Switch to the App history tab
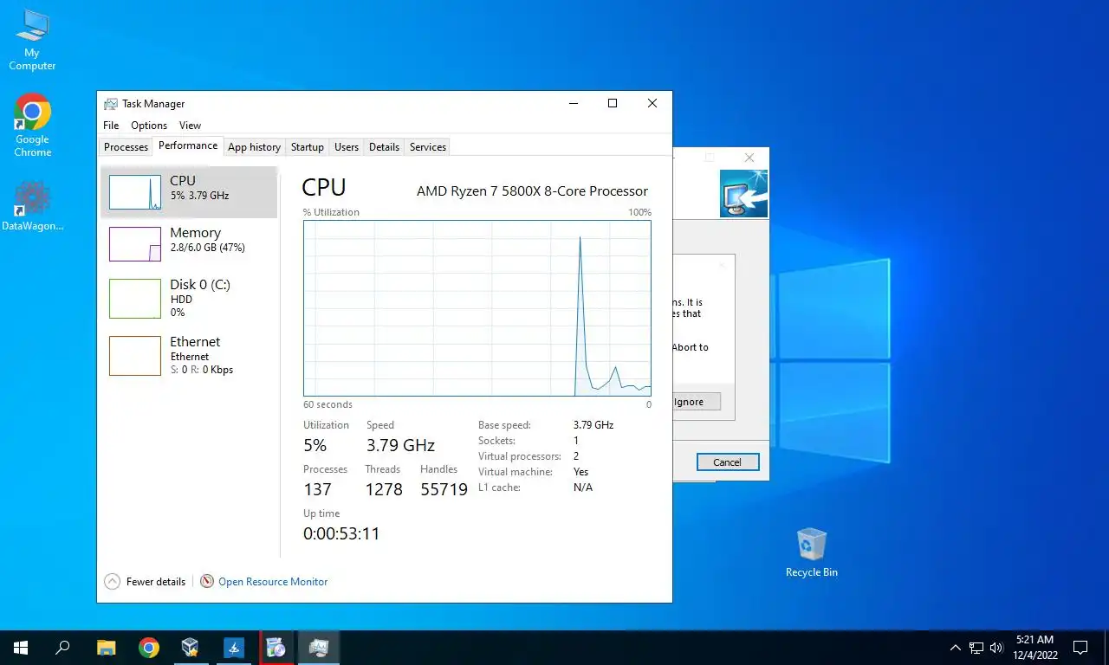 (254, 147)
